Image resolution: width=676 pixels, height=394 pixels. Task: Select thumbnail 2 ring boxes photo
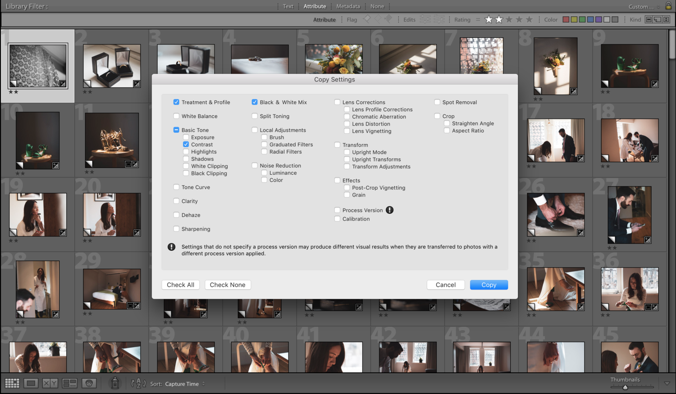click(x=112, y=66)
